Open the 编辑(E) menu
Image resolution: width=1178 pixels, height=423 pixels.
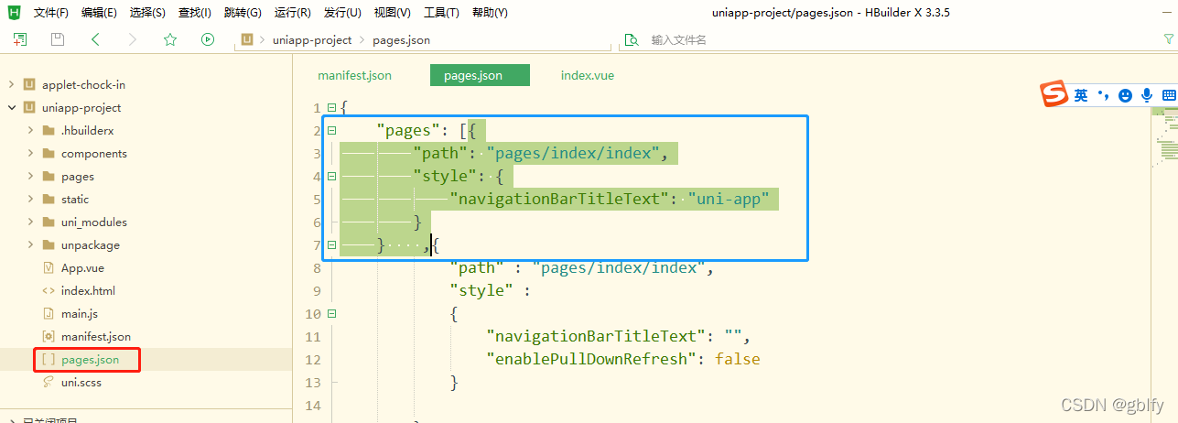tap(99, 13)
